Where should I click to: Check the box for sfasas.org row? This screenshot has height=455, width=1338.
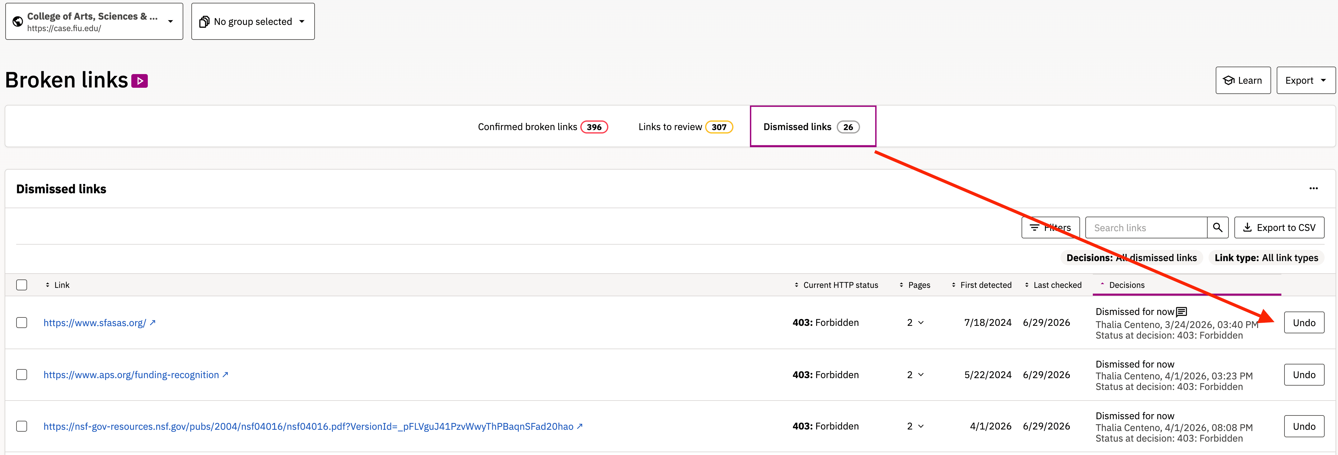click(x=22, y=322)
